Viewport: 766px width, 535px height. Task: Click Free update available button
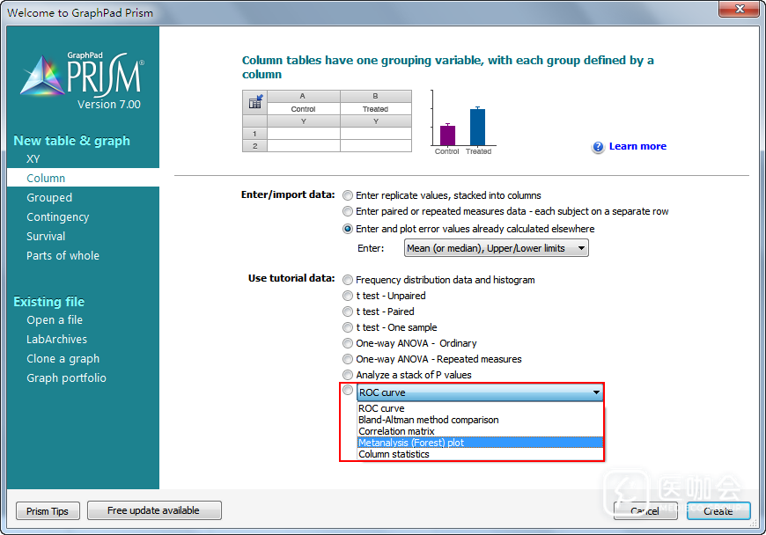coord(153,510)
